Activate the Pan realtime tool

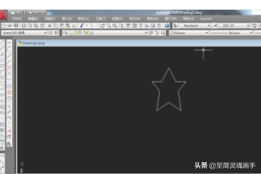point(102,26)
